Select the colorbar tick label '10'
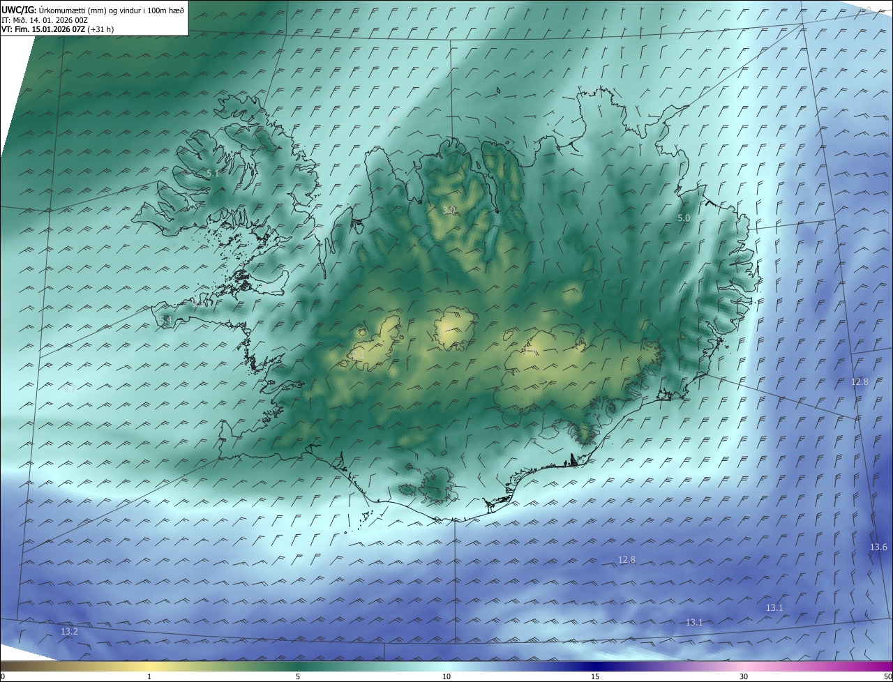This screenshot has width=893, height=682. point(446,676)
